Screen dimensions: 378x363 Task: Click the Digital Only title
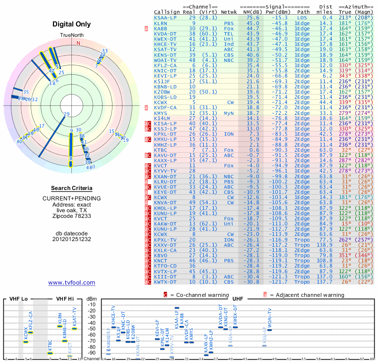72,24
